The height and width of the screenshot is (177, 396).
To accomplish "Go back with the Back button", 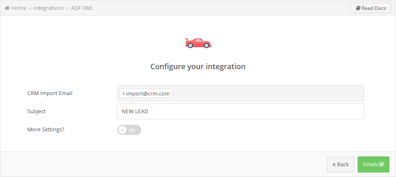I will pos(340,164).
